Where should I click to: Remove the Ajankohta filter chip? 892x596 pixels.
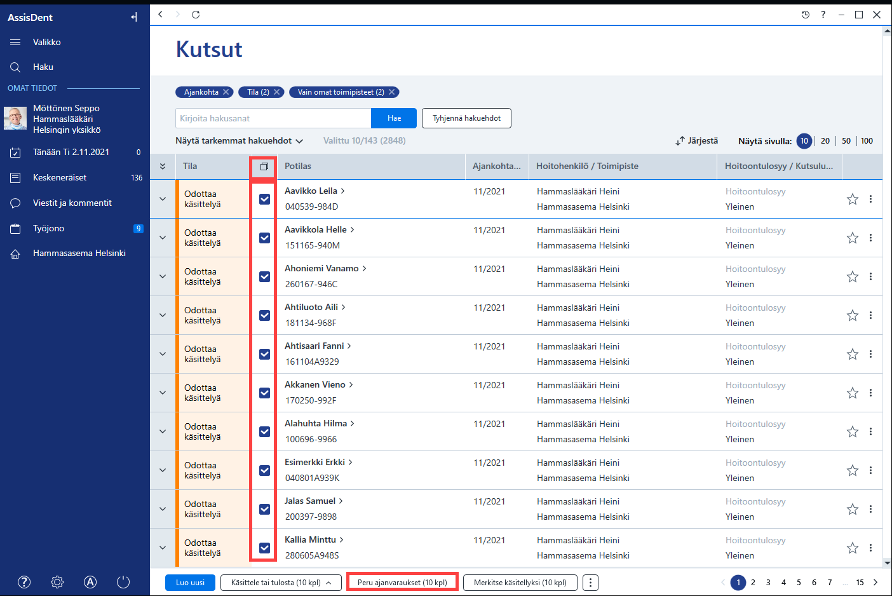226,92
